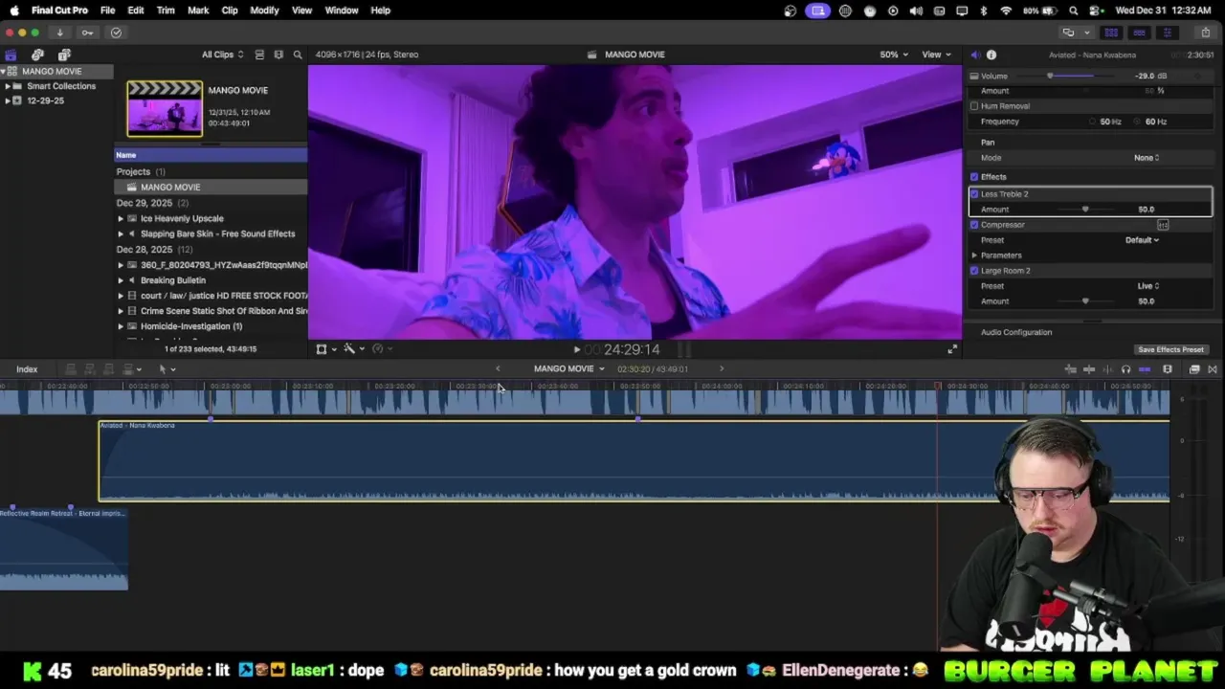Open the Compressor advanced effect editor

pos(1163,225)
